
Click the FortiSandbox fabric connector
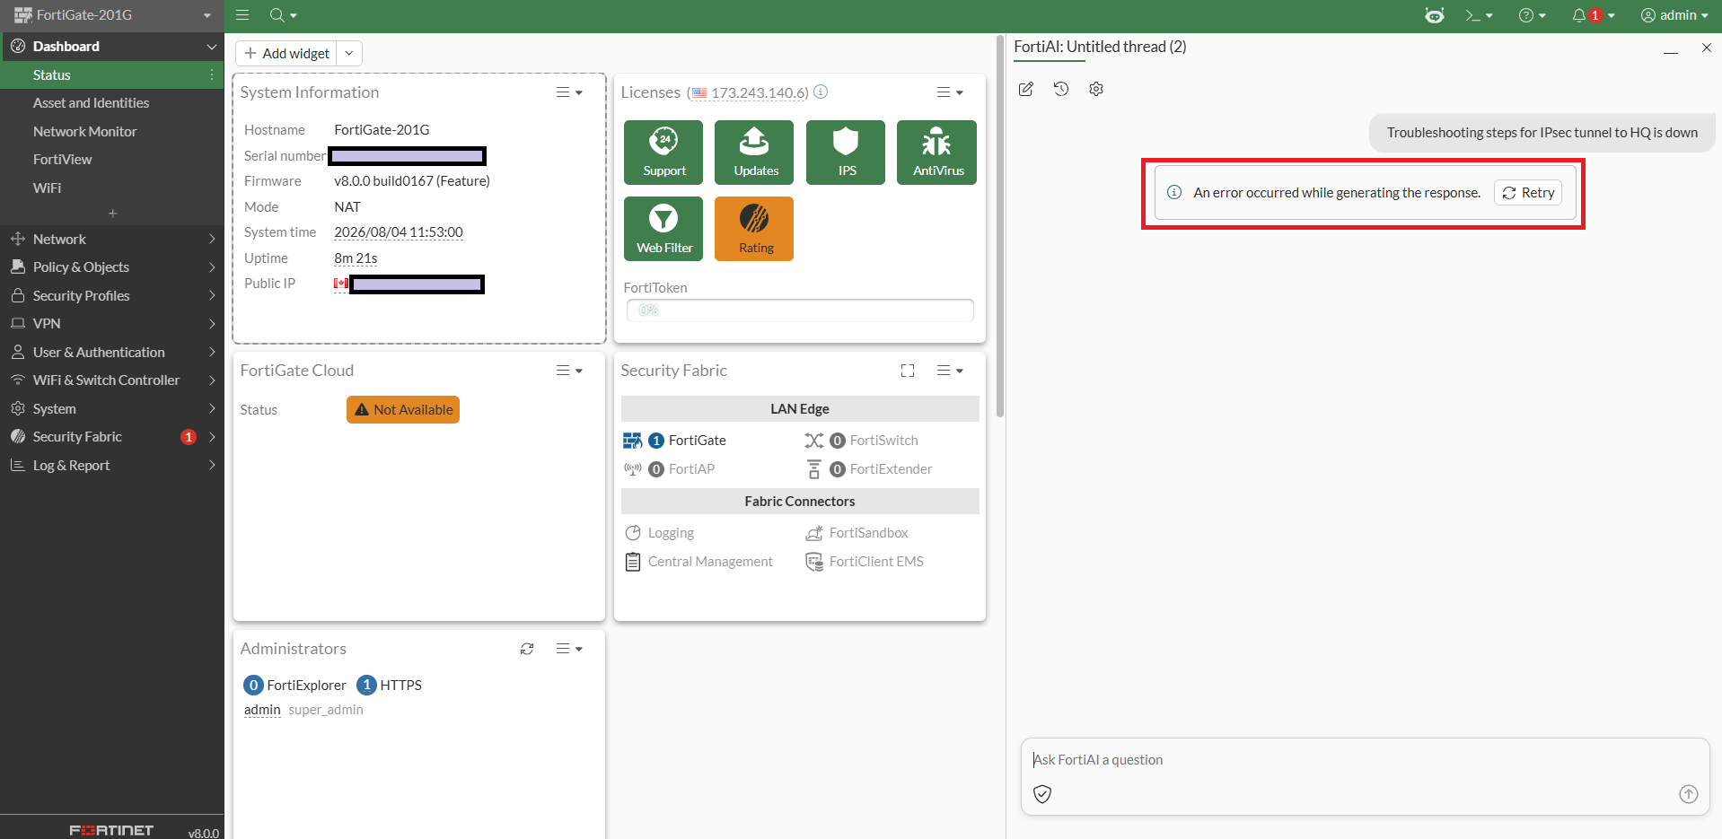(857, 533)
